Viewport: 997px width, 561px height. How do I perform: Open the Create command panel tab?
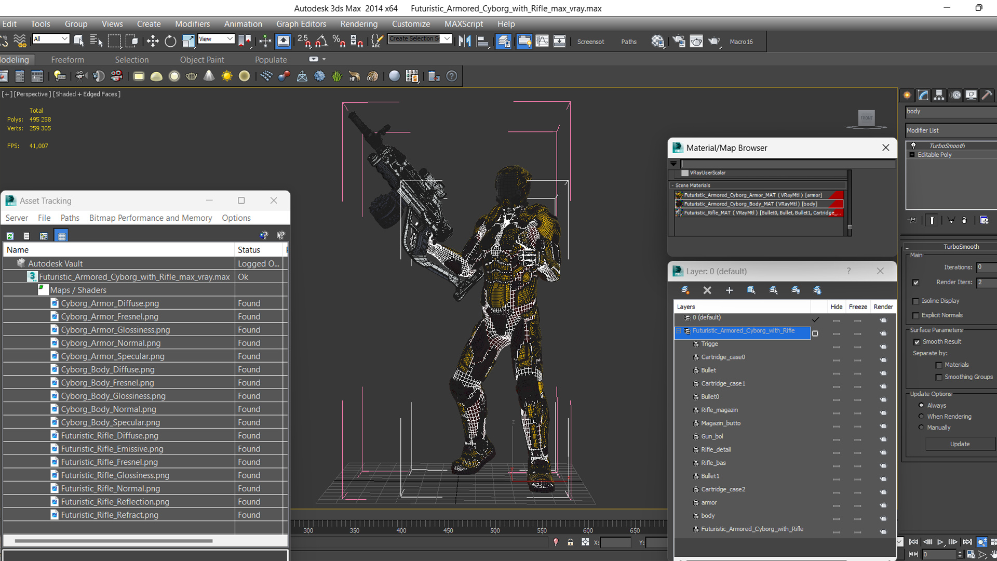(907, 95)
